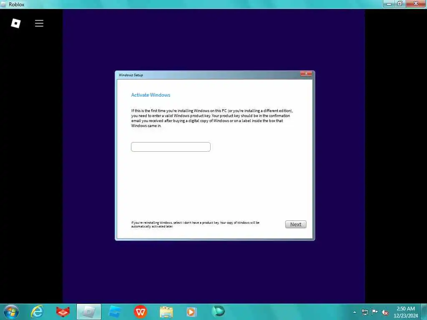427x320 pixels.
Task: Launch Internet Explorer from taskbar
Action: 37,312
